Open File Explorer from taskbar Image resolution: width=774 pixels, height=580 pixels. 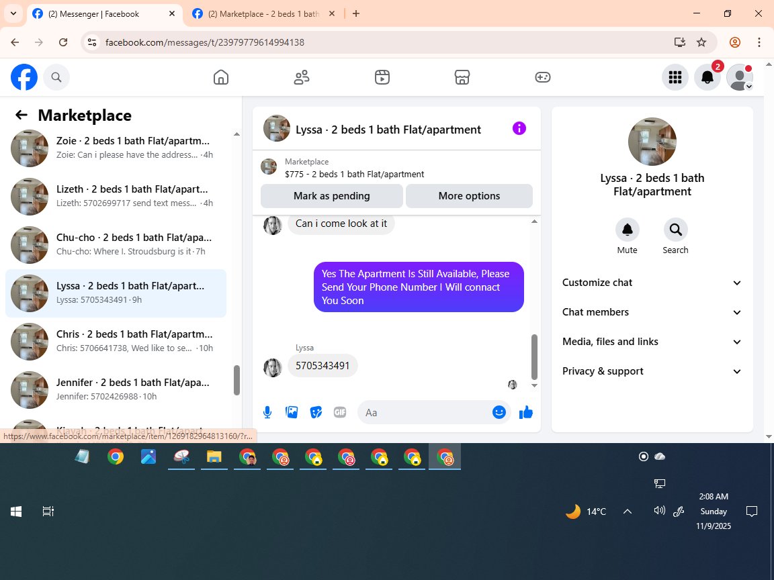click(x=214, y=456)
